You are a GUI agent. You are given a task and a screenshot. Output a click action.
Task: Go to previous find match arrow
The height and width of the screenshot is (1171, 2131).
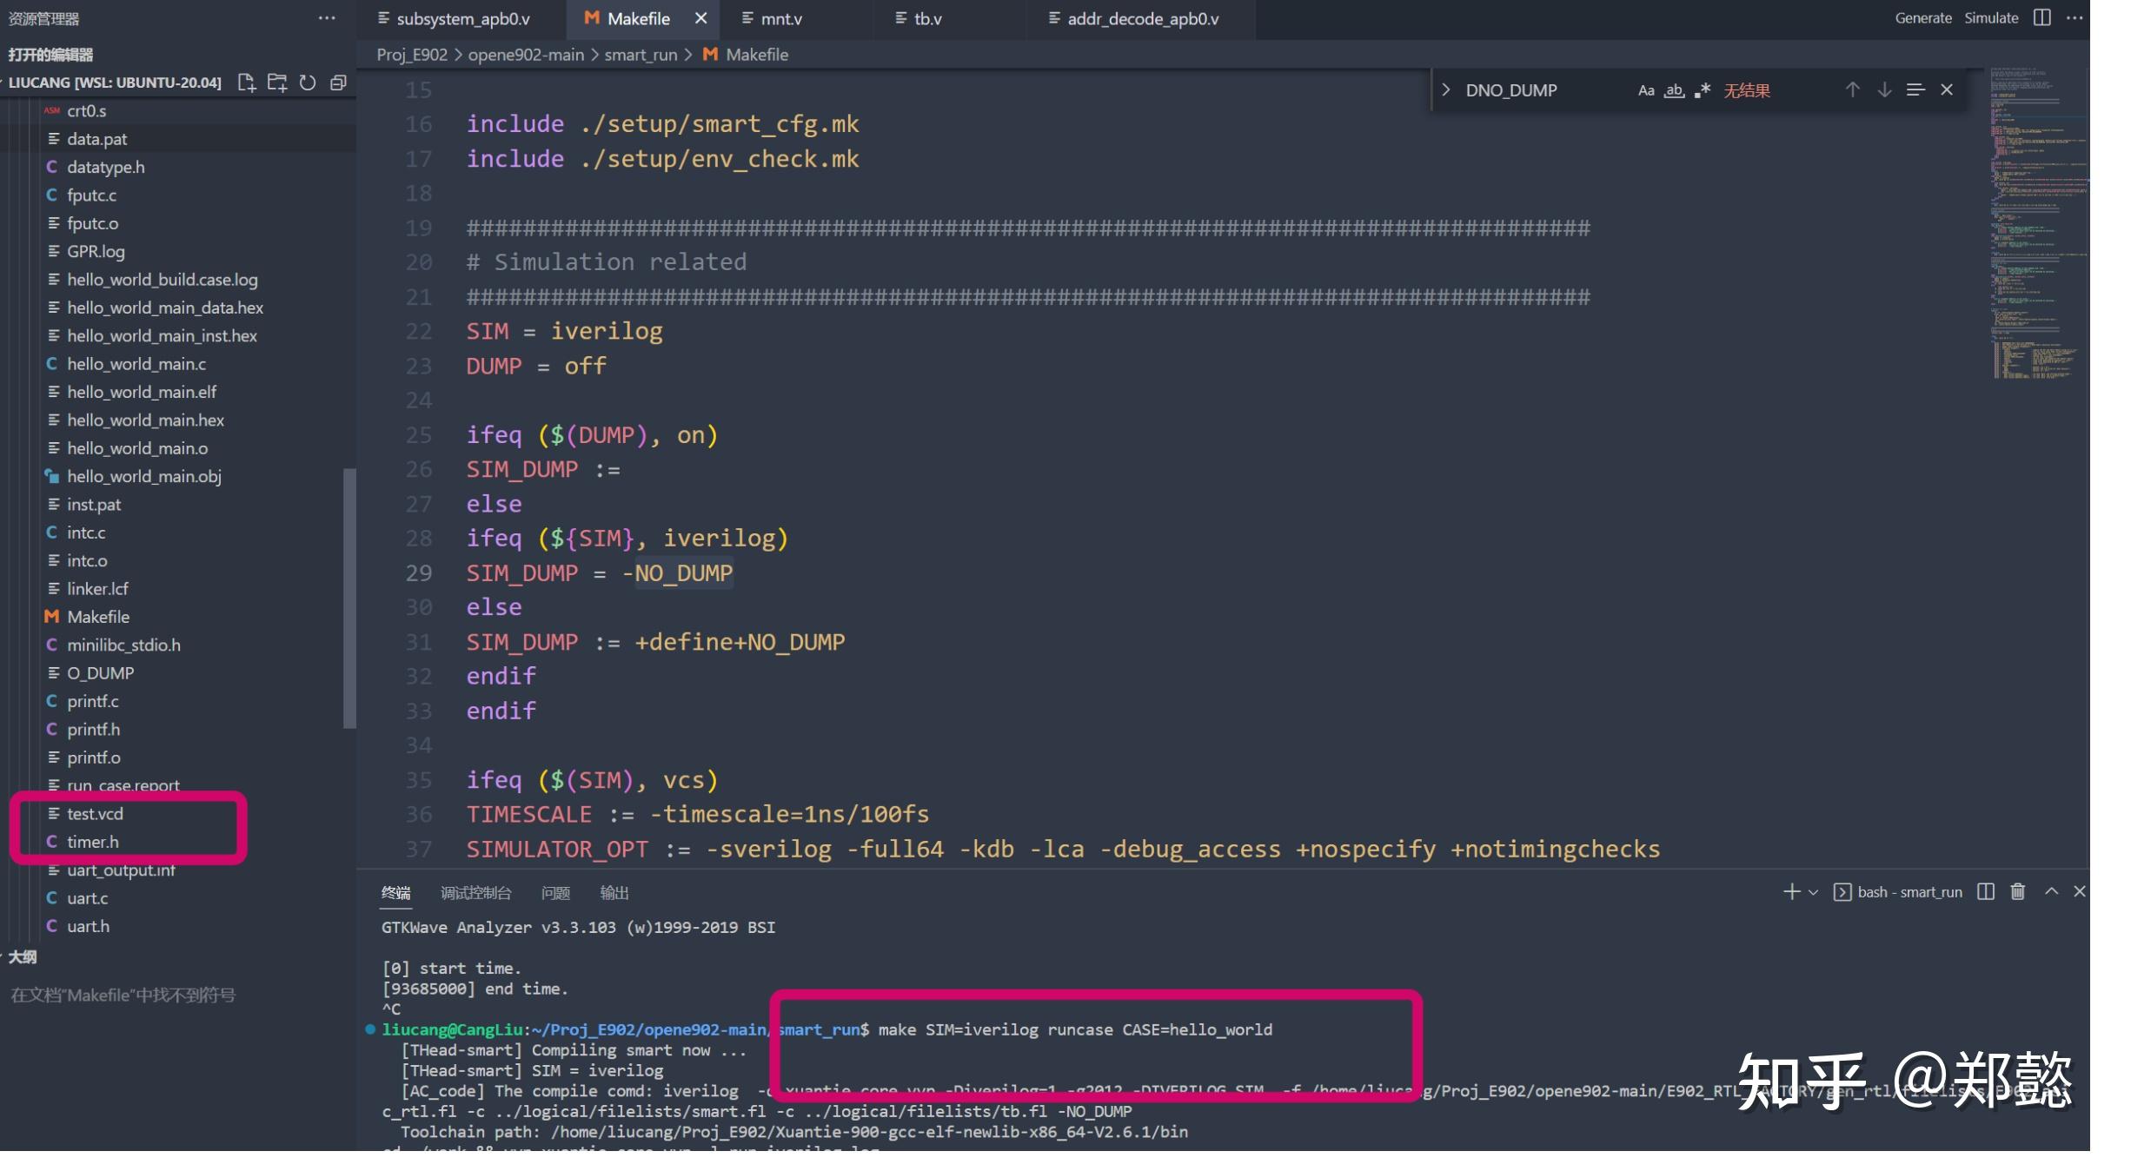[x=1852, y=89]
